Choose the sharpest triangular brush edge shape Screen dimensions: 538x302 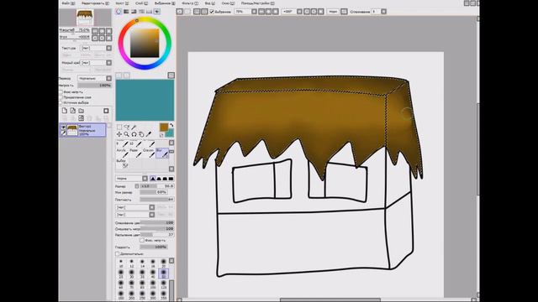153,179
